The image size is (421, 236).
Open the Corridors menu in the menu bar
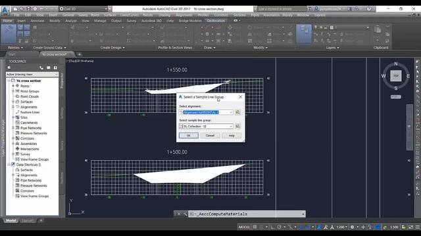[221, 15]
